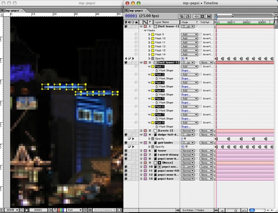Show the [Noise] layer via visibility box
Screen dimensions: 278x213
pyautogui.click(x=126, y=162)
